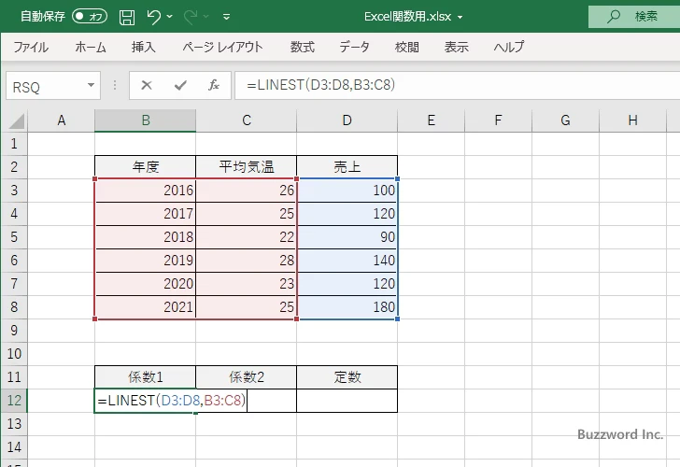Click temperature cell with value 28
The image size is (680, 467).
click(247, 261)
